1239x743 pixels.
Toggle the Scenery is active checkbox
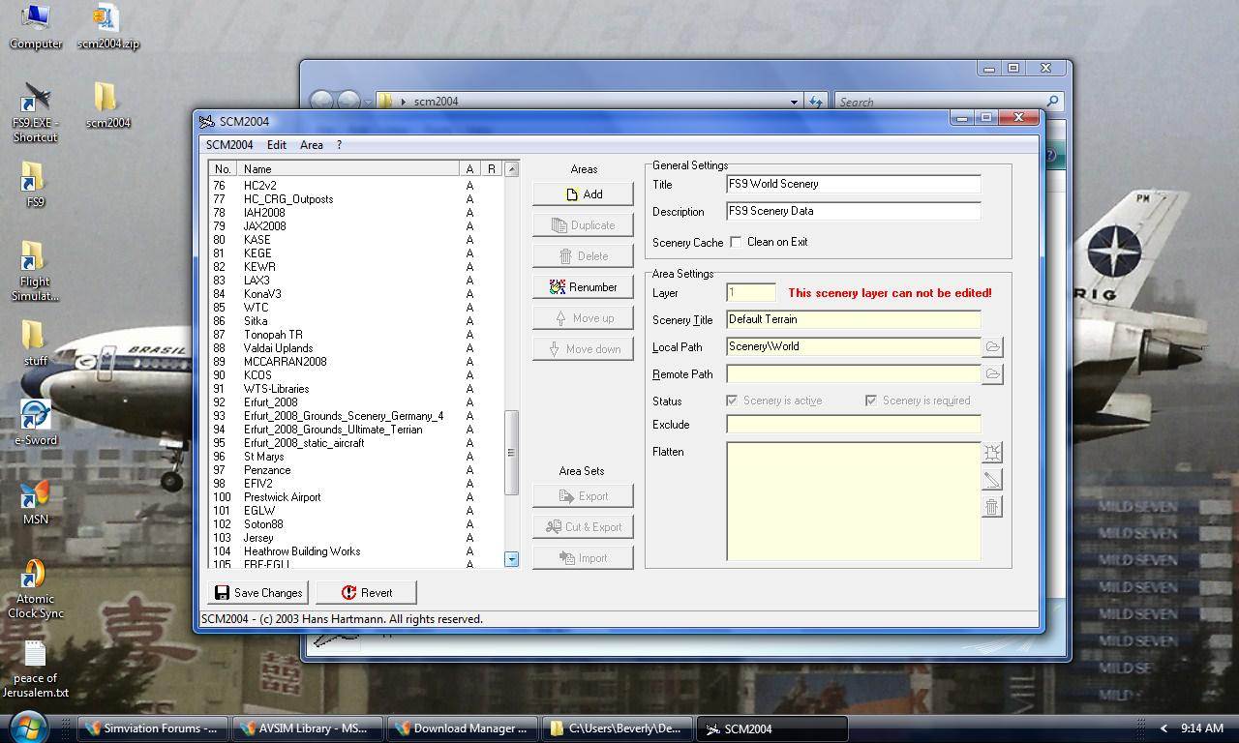[x=732, y=401]
